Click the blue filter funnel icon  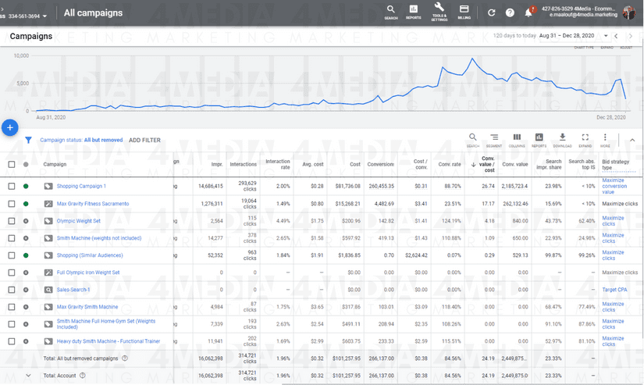tap(28, 140)
